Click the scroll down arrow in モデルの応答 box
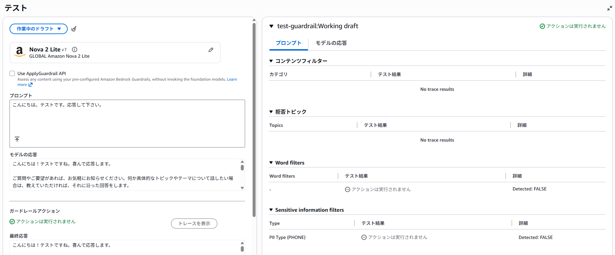The height and width of the screenshot is (255, 615). [x=242, y=188]
